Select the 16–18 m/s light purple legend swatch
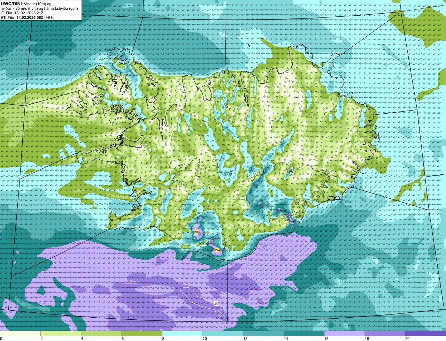 coord(345,333)
